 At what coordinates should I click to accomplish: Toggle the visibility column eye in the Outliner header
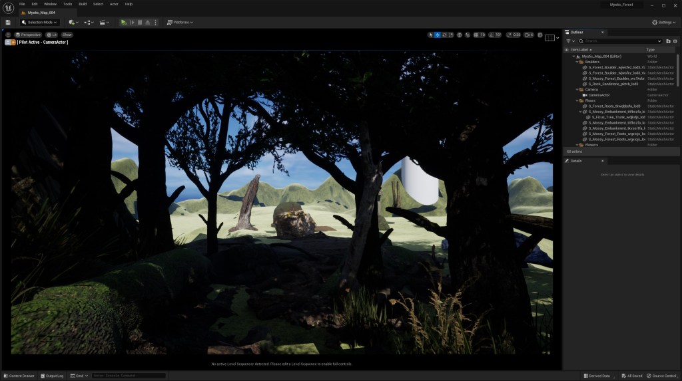[567, 50]
